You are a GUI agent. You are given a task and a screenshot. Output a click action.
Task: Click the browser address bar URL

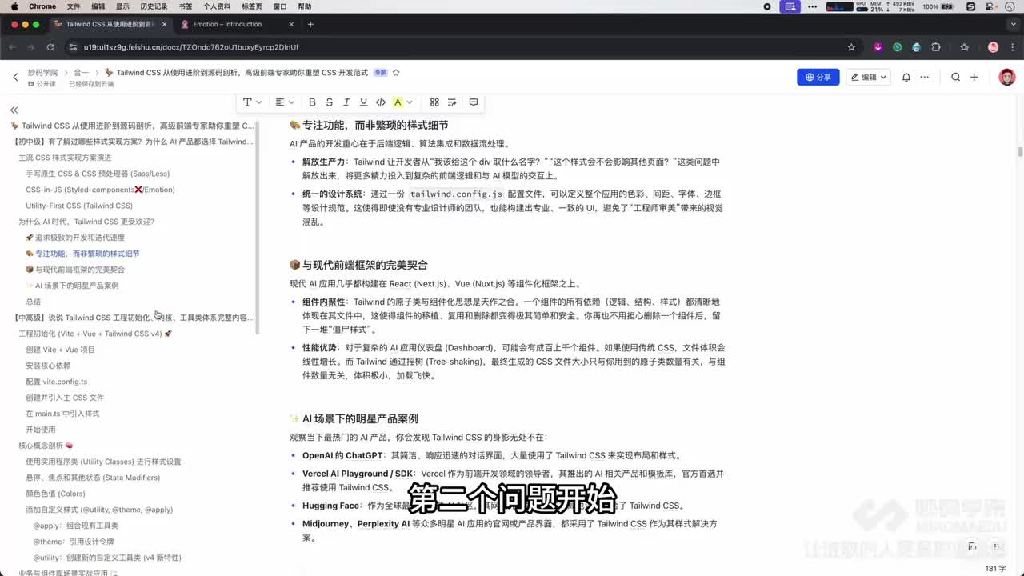[x=191, y=47]
